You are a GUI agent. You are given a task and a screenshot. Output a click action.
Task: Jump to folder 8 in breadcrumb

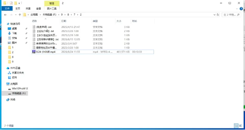[68, 15]
